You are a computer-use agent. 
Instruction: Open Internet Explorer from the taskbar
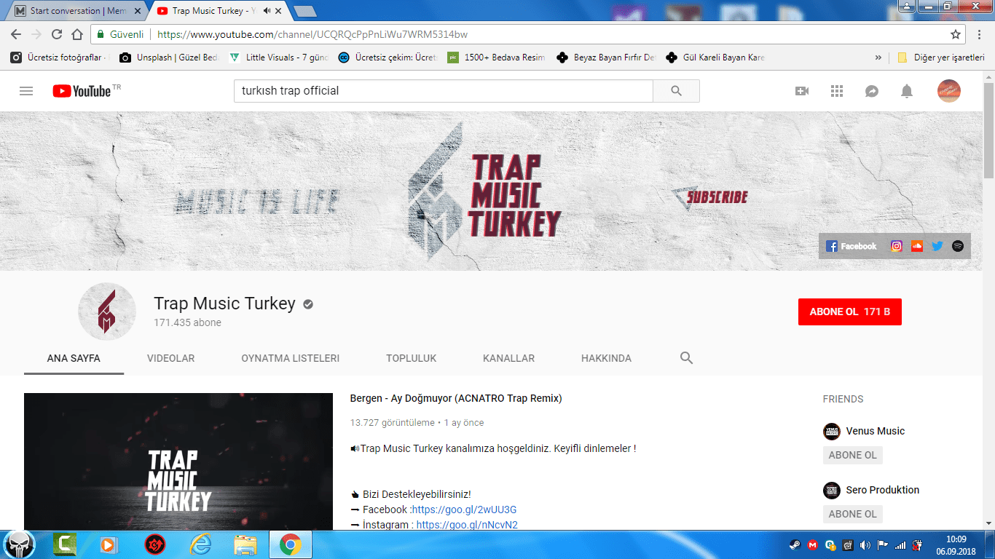tap(200, 544)
